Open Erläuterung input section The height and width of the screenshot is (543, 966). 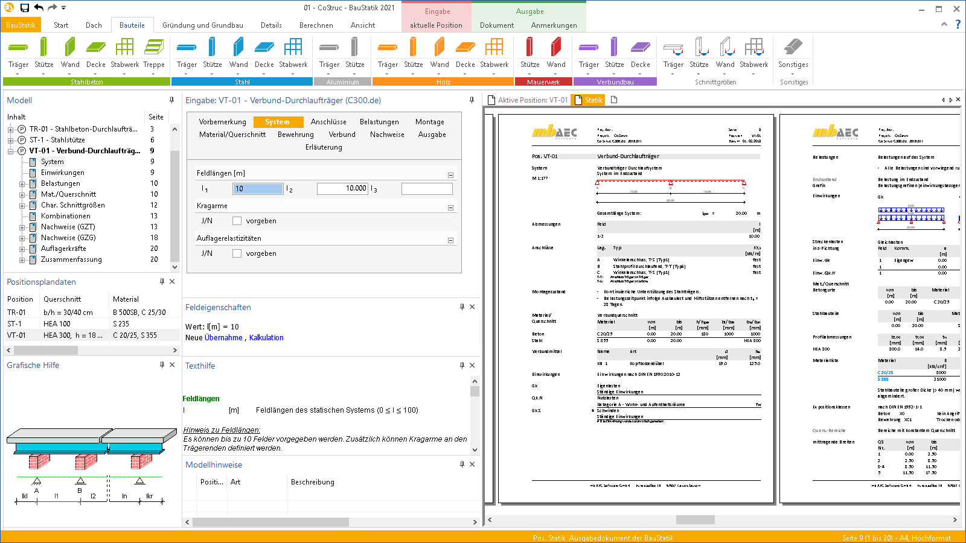click(324, 147)
